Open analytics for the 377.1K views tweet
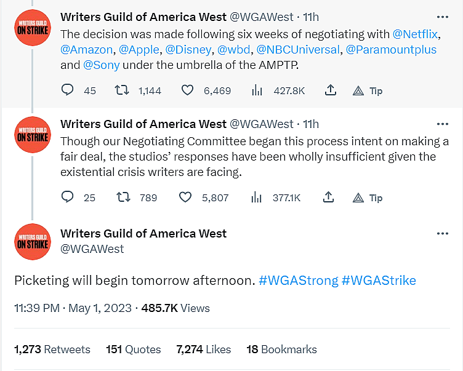The width and height of the screenshot is (463, 371). coord(257,197)
